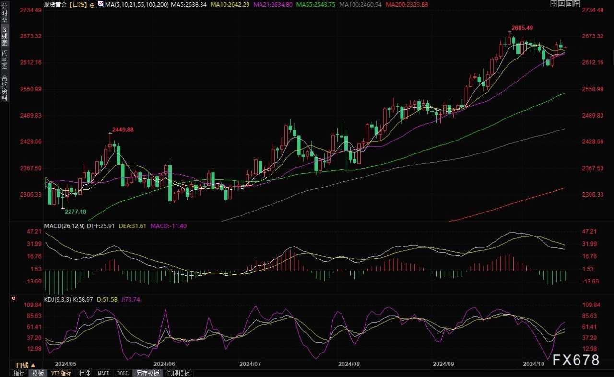This screenshot has height=377, width=614.
Task: Choose the BOLL template button
Action: (123, 373)
